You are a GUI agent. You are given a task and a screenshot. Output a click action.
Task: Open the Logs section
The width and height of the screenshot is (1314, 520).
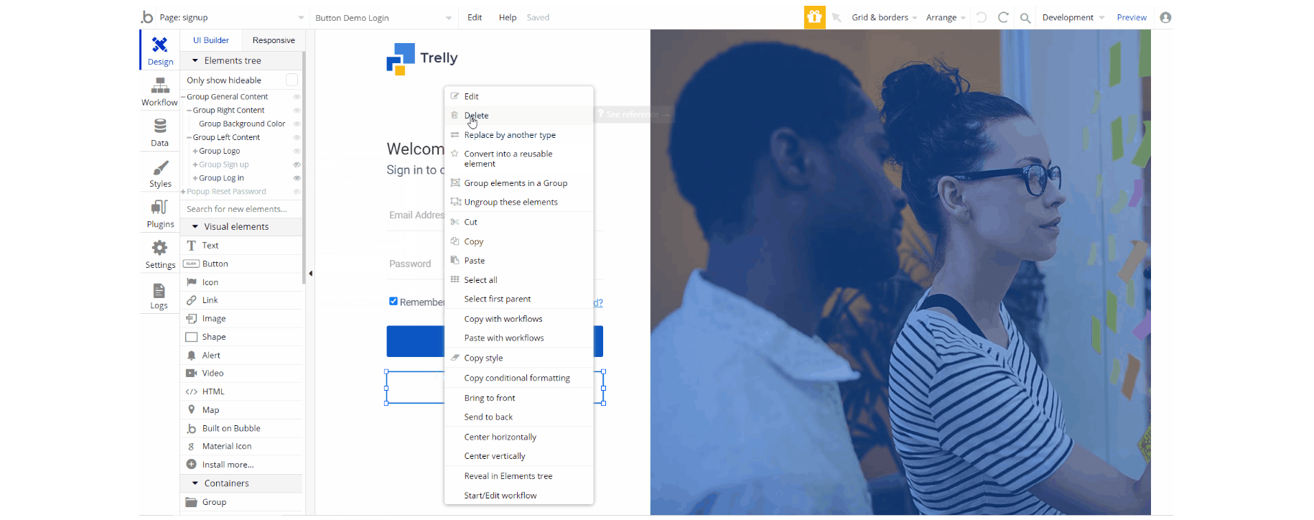(x=159, y=295)
